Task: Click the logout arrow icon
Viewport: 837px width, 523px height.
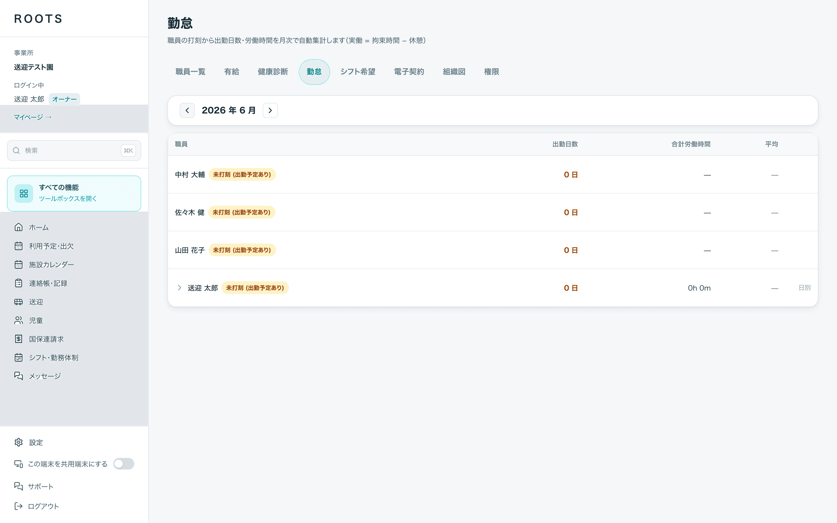Action: tap(19, 506)
